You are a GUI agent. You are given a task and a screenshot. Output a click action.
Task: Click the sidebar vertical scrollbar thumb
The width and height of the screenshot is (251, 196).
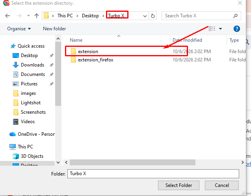(58, 74)
